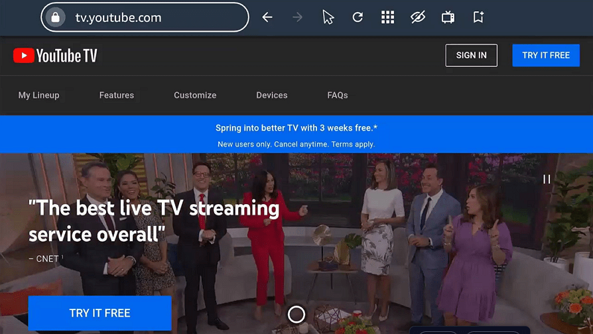Click the SIGN IN button
The height and width of the screenshot is (334, 593).
click(471, 56)
